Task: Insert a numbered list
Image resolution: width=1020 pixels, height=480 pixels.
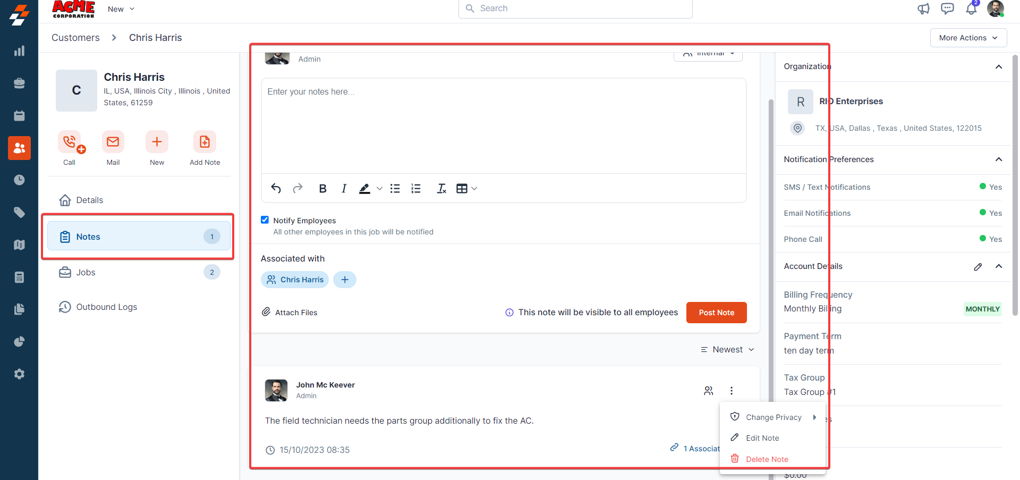Action: (416, 188)
